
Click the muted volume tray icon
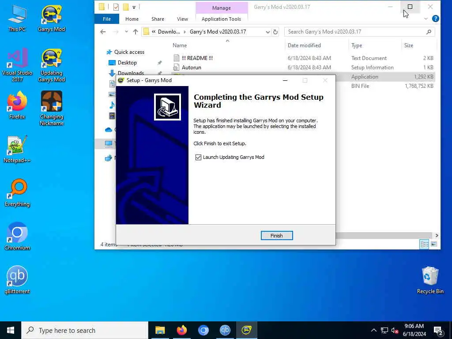pyautogui.click(x=395, y=330)
